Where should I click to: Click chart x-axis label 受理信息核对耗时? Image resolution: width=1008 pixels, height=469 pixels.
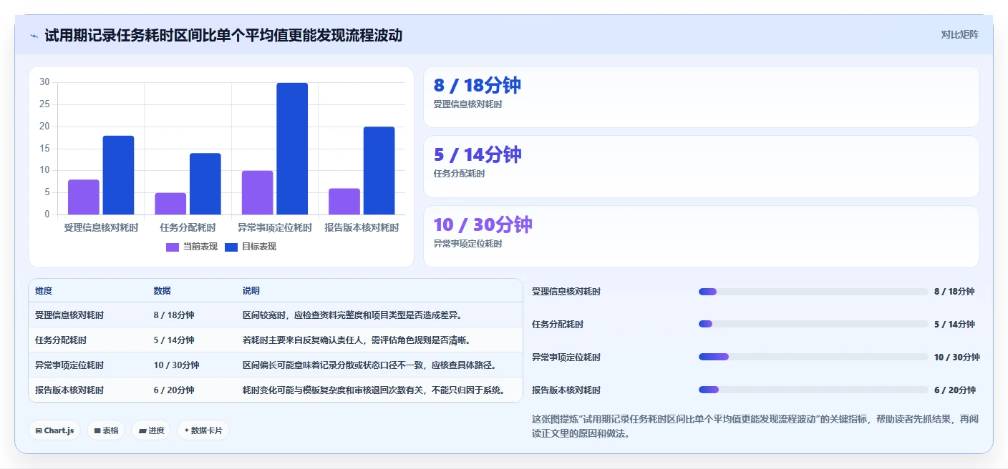pyautogui.click(x=101, y=228)
